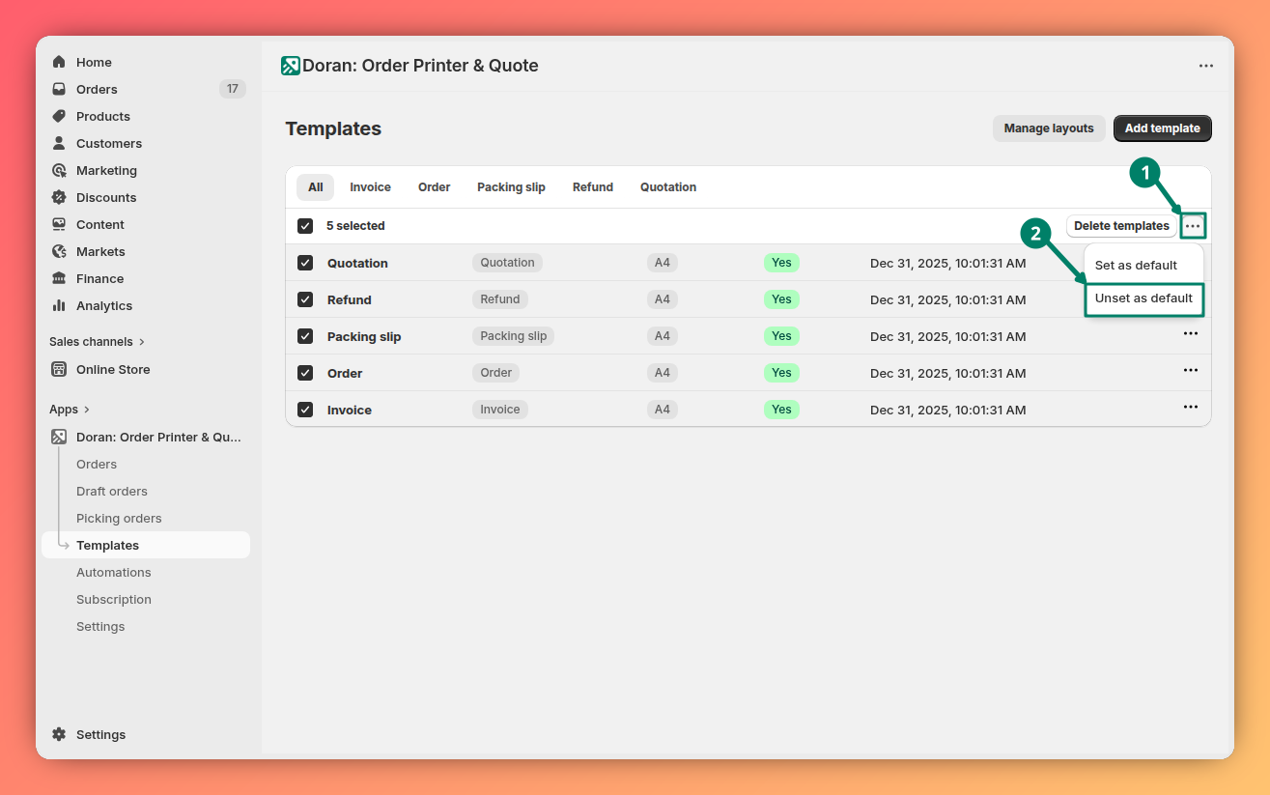Click the Quotation template name
This screenshot has height=795, width=1270.
(357, 263)
